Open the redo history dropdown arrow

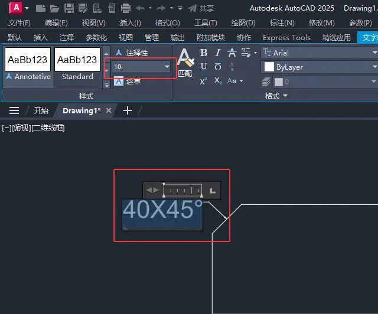171,8
